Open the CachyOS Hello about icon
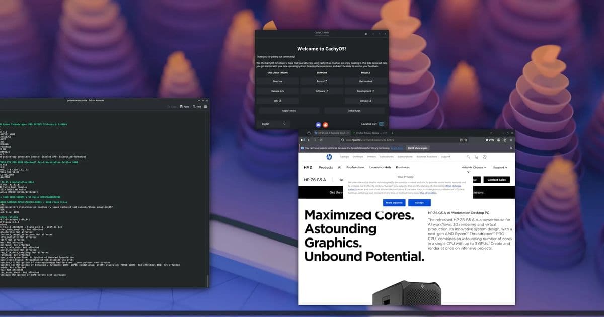 366,34
